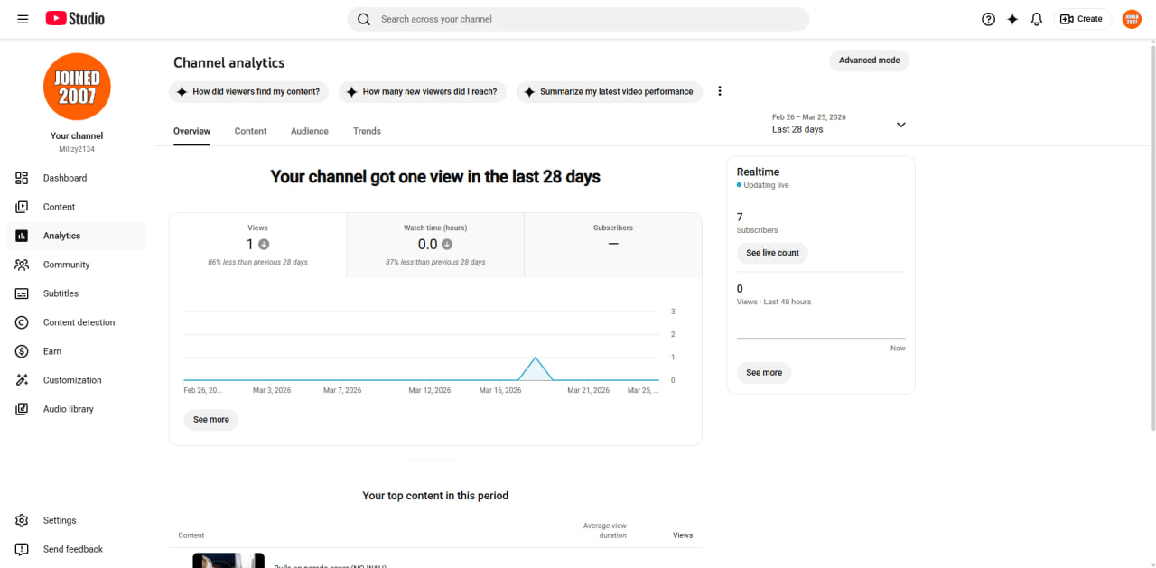Viewport: 1156px width, 568px height.
Task: Open the help question mark icon
Action: pyautogui.click(x=988, y=19)
